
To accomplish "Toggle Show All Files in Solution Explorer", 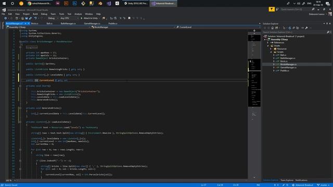I will 297,28.
